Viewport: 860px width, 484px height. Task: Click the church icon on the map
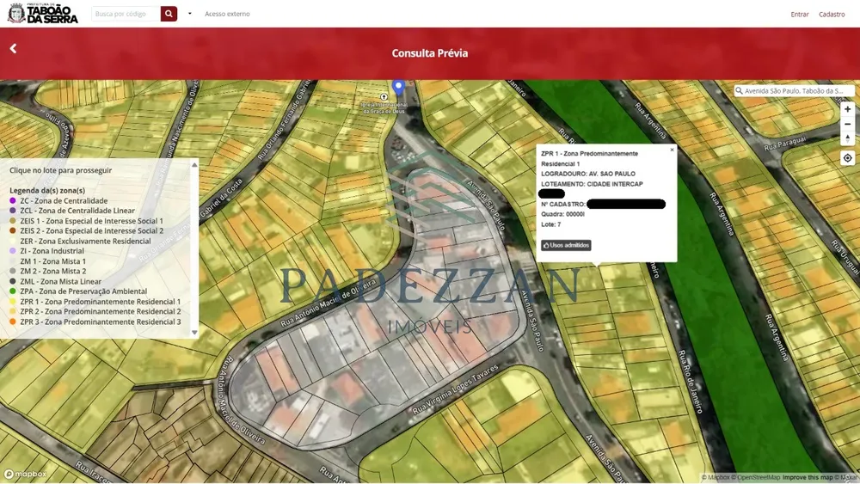pyautogui.click(x=384, y=96)
